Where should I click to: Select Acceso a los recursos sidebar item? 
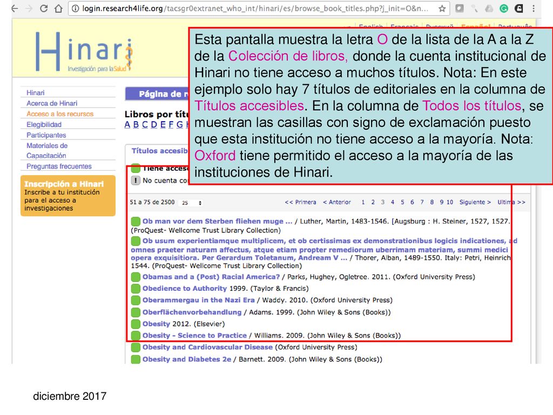(x=60, y=114)
